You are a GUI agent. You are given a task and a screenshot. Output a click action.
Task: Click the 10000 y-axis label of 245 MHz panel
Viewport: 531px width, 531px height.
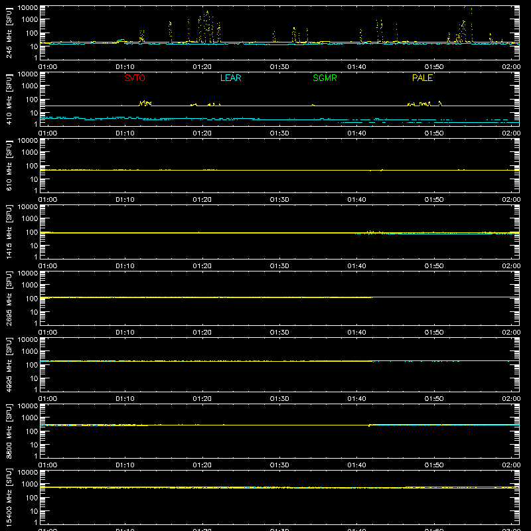(x=28, y=8)
